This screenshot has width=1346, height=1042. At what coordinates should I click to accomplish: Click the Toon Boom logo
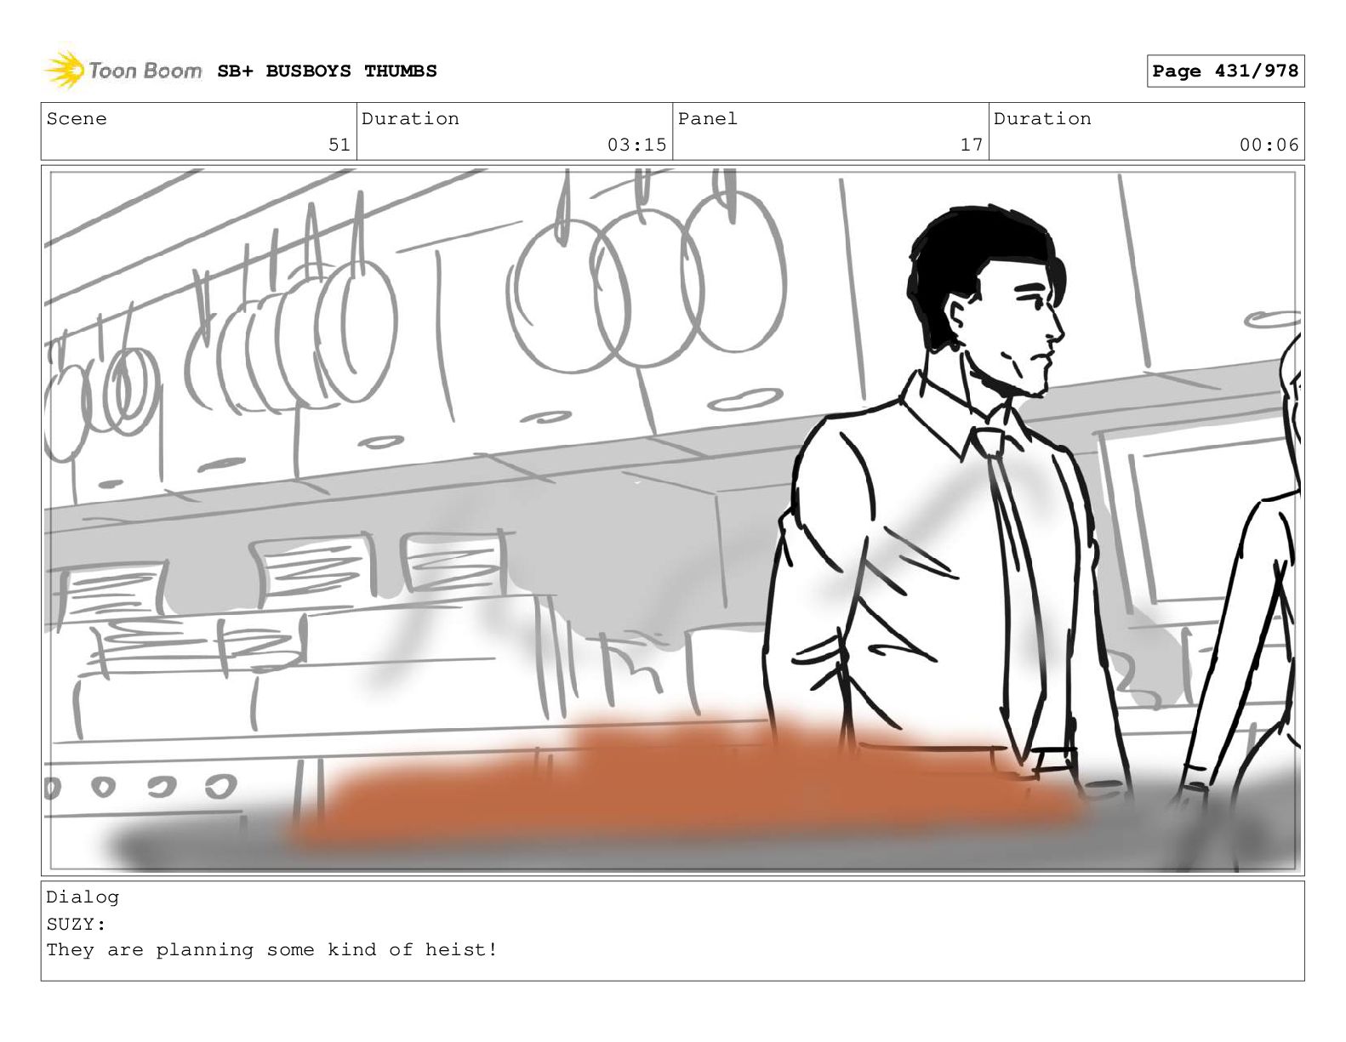[x=123, y=71]
